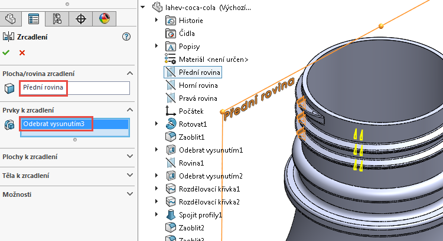Expand the Rozdělovací křivka2 node
This screenshot has height=241, width=443.
(157, 202)
